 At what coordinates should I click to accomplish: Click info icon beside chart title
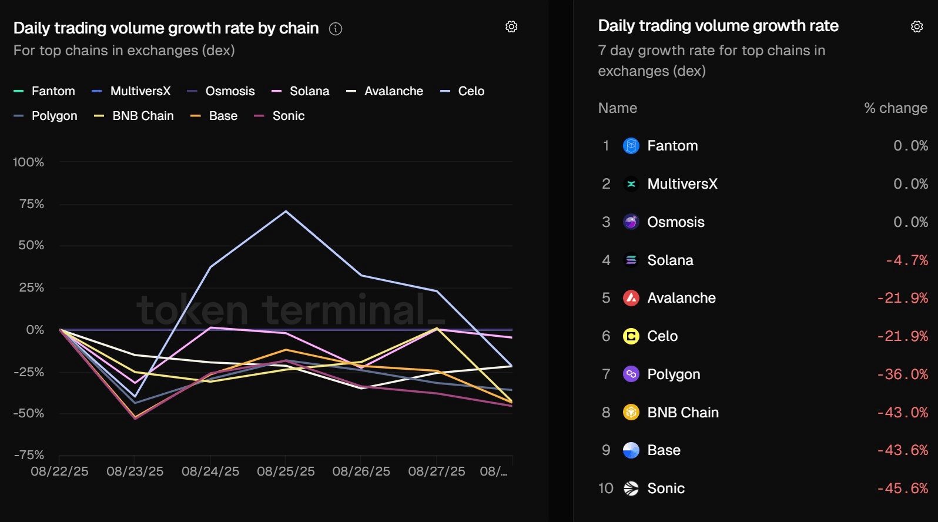336,29
